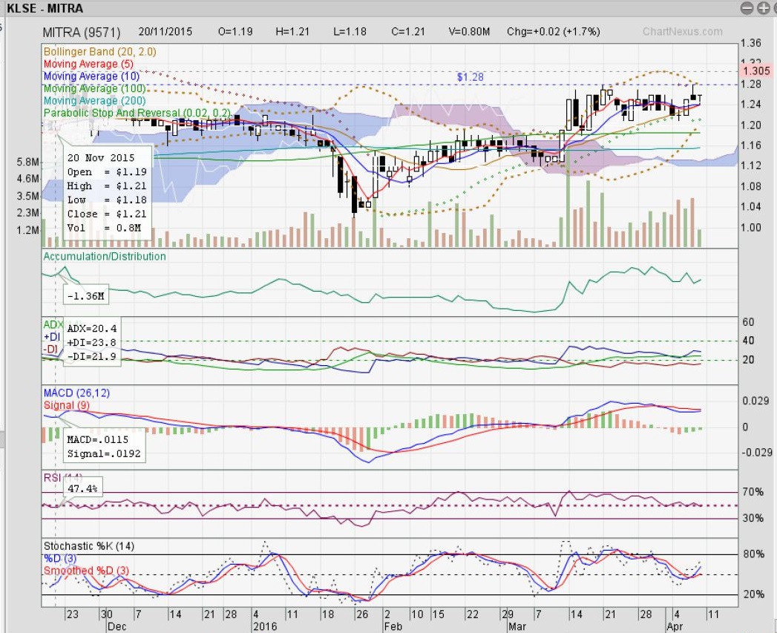Click the '2016' year label on time axis

pos(265,626)
